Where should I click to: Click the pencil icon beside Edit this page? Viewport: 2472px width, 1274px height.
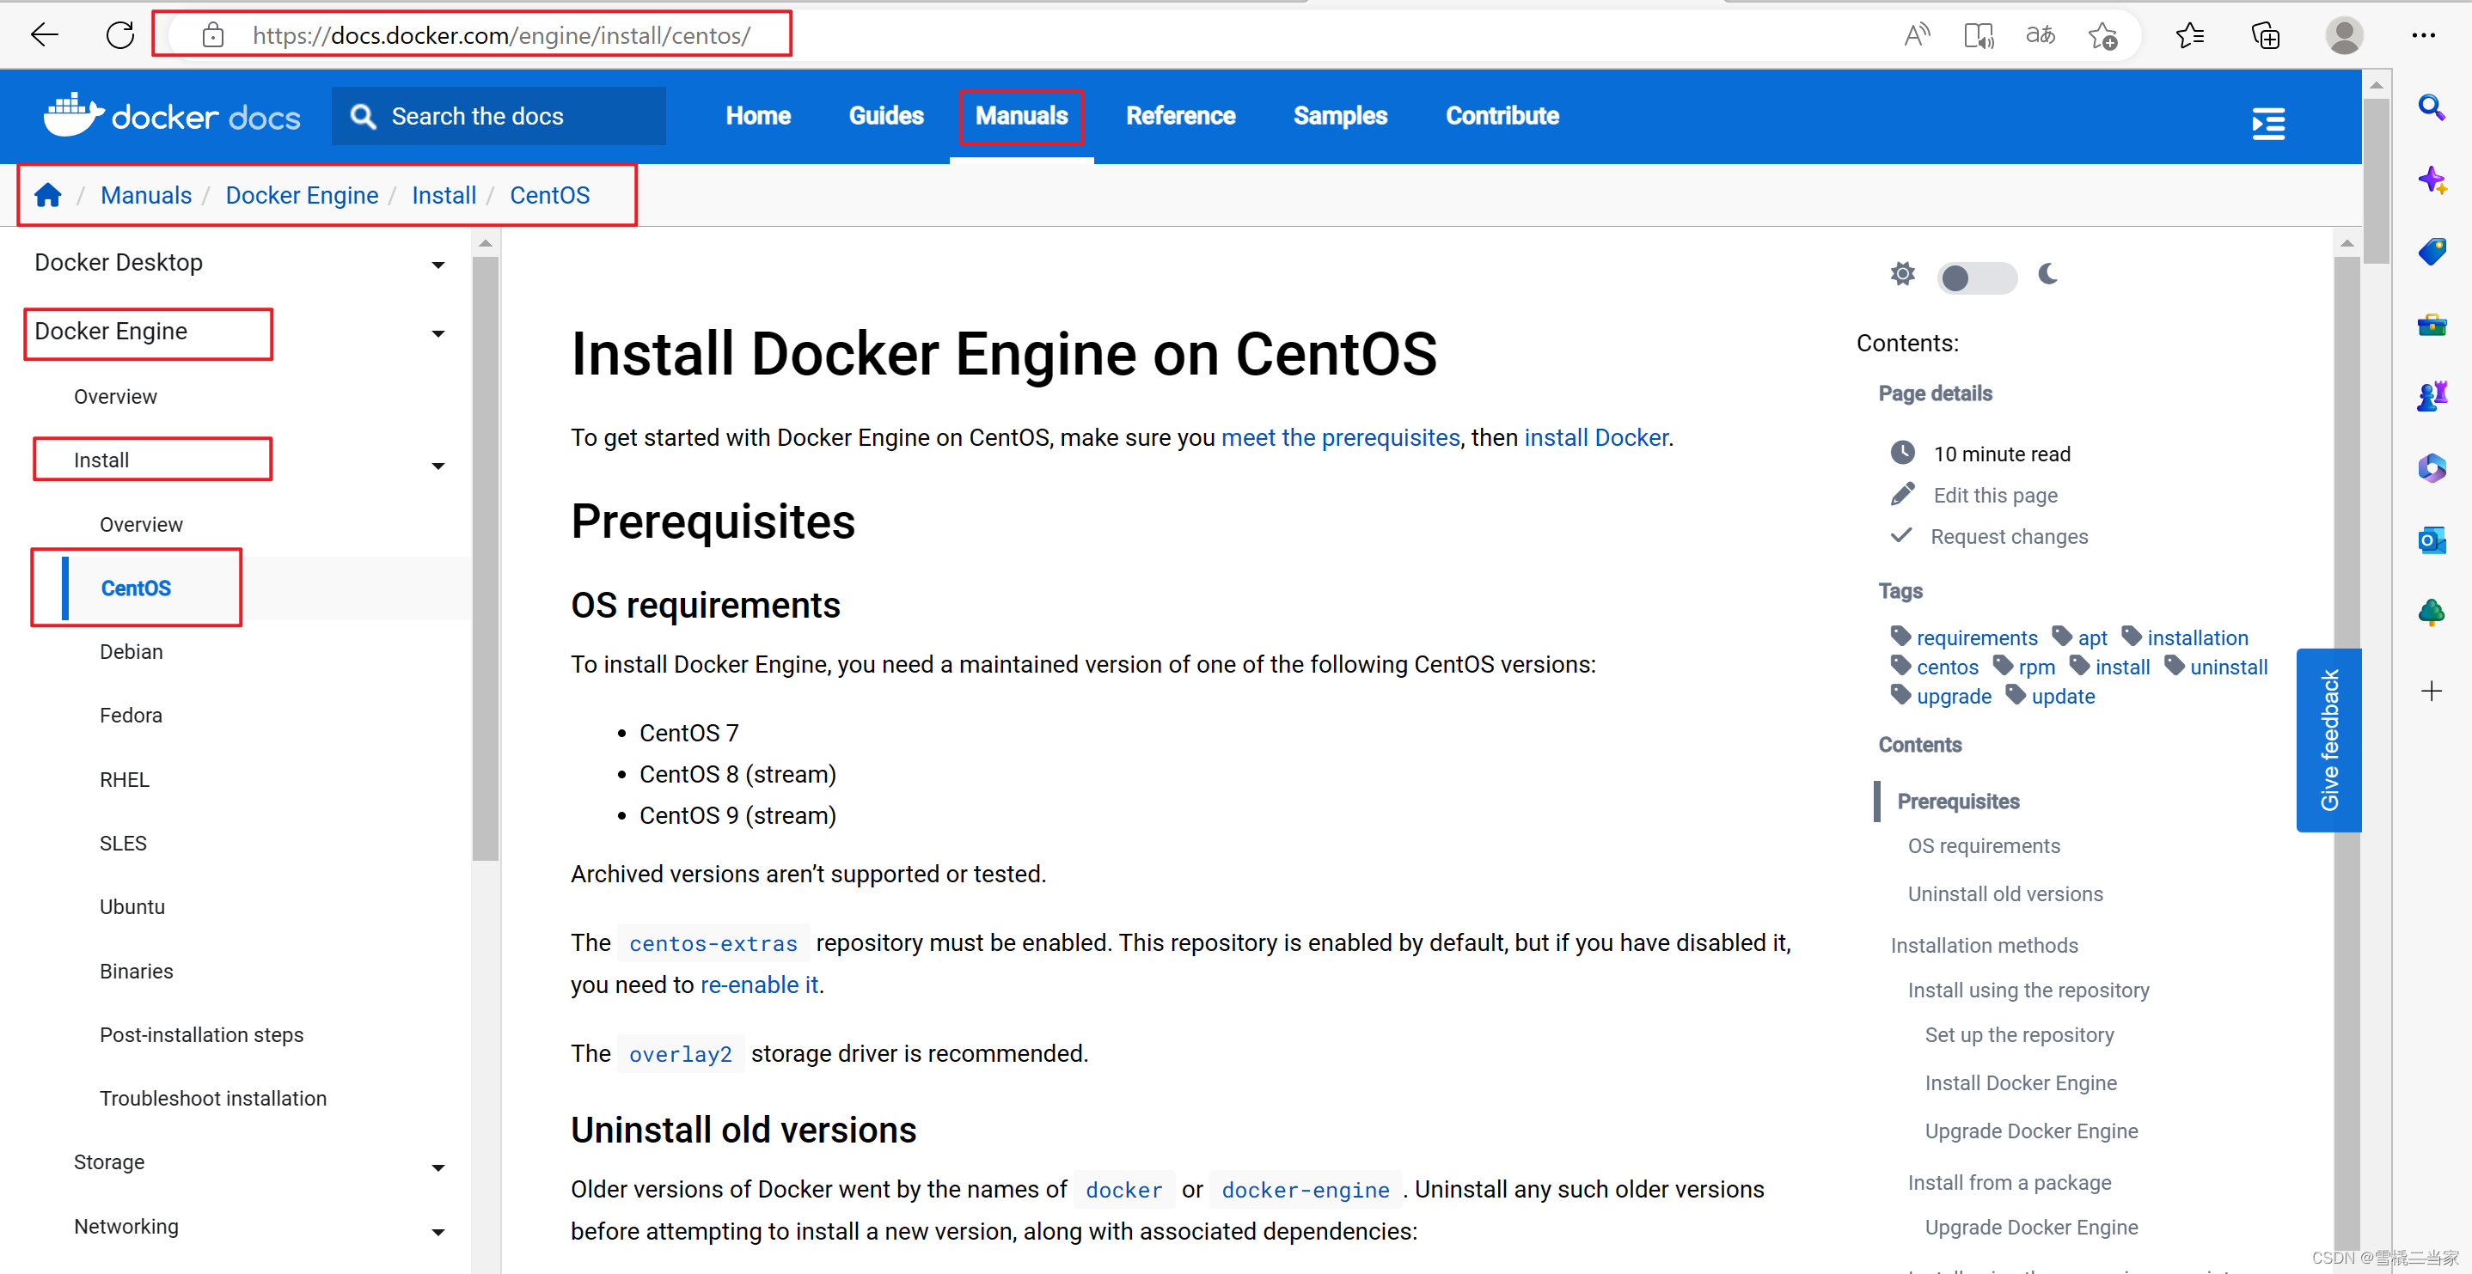click(x=1902, y=494)
